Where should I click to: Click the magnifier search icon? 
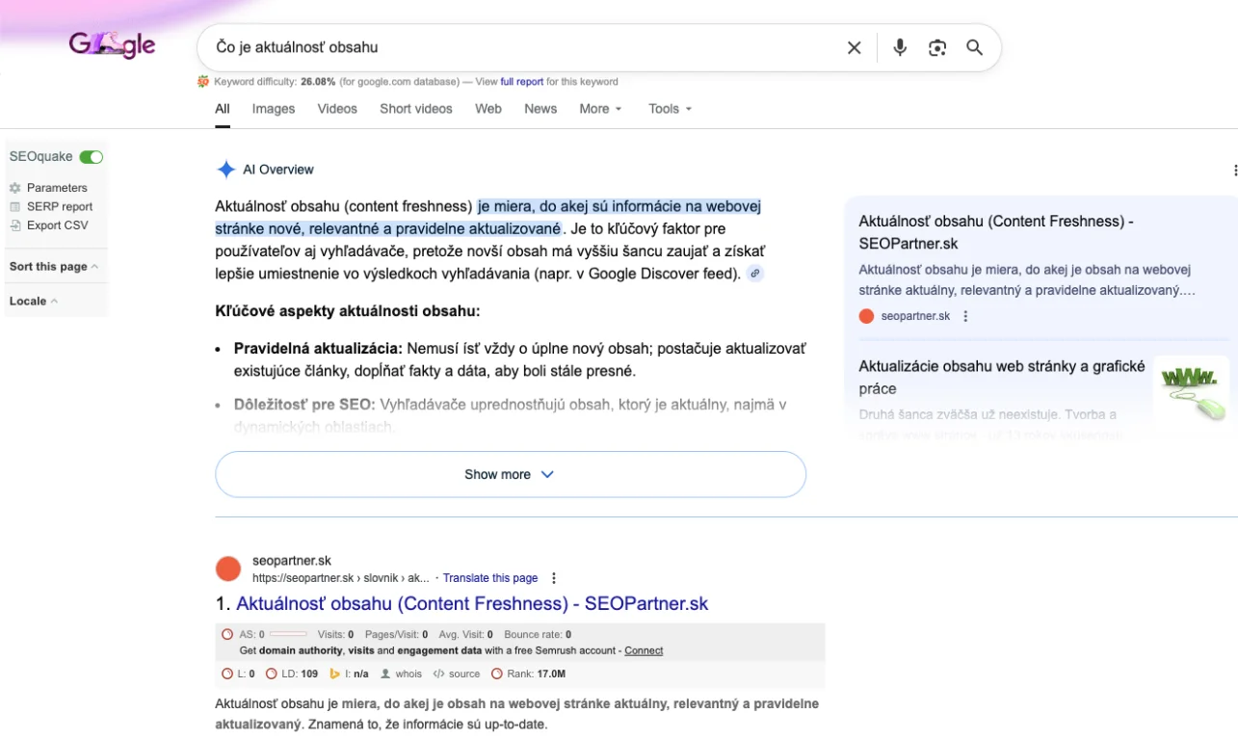point(974,47)
